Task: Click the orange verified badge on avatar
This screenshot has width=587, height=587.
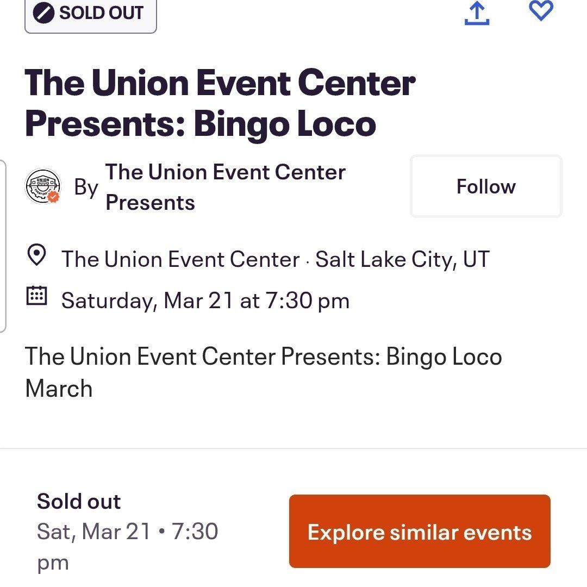Action: 53,197
